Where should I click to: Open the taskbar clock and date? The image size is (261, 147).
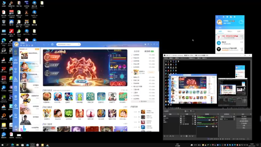click(252, 145)
